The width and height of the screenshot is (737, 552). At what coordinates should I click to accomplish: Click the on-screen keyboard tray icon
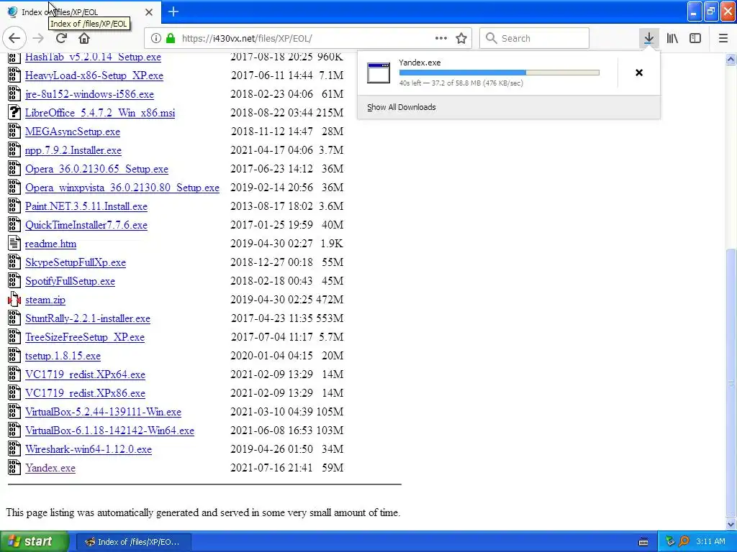(643, 542)
